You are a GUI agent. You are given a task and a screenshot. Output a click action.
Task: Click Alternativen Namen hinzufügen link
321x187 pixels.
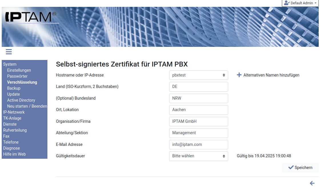(x=271, y=75)
